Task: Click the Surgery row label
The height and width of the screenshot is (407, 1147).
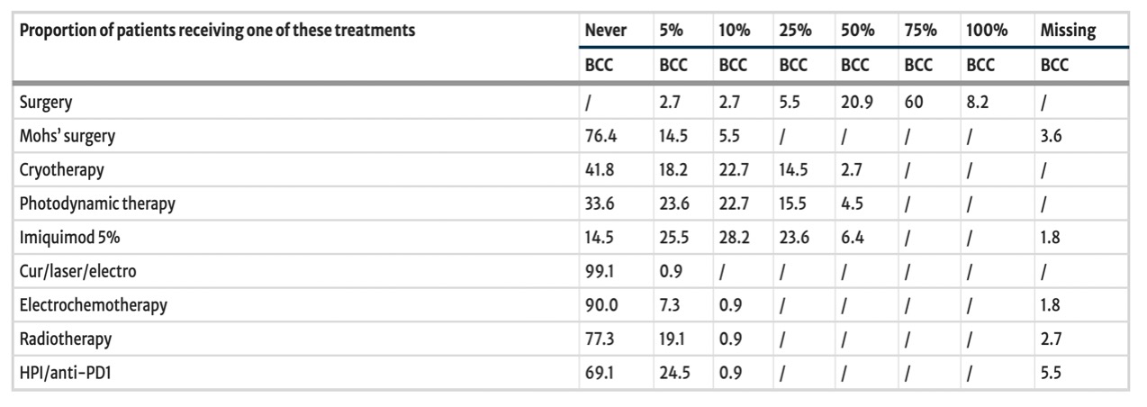Action: click(x=46, y=103)
